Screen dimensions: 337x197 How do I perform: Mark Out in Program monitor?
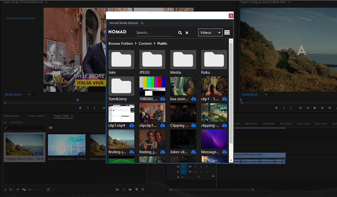pyautogui.click(x=291, y=108)
